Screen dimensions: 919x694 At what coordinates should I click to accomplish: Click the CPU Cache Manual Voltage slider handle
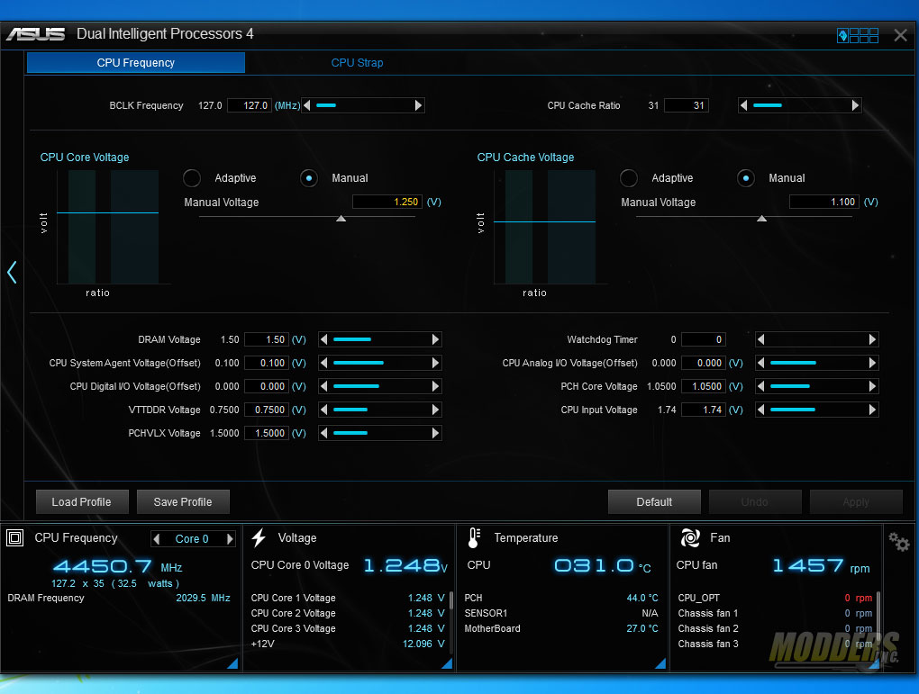(x=762, y=219)
